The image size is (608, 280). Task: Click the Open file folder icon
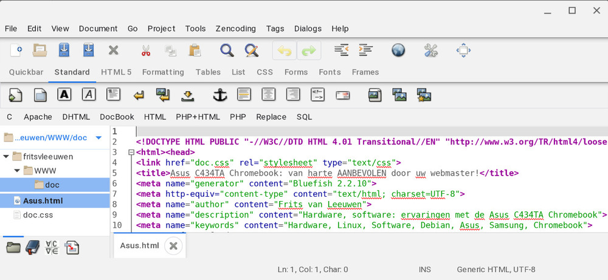pyautogui.click(x=40, y=50)
